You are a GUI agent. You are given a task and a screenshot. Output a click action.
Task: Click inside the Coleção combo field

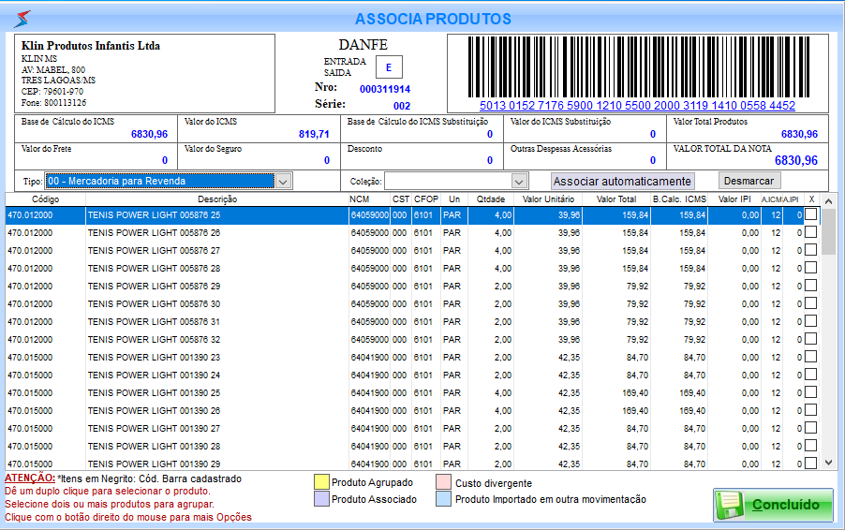[x=448, y=182]
